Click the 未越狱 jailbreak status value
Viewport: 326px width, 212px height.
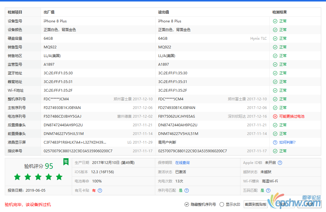coord(266,172)
